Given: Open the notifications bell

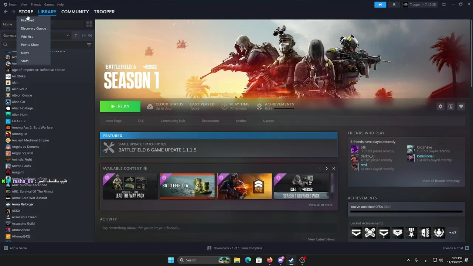Looking at the screenshot, I should pyautogui.click(x=394, y=4).
